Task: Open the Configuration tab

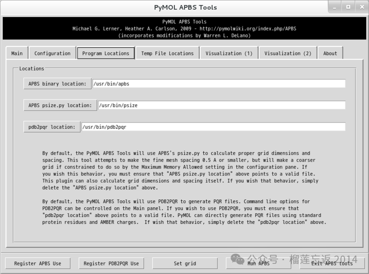Action: 52,53
